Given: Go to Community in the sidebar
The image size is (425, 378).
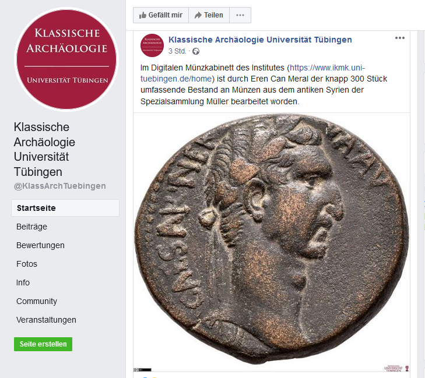Looking at the screenshot, I should coord(37,301).
